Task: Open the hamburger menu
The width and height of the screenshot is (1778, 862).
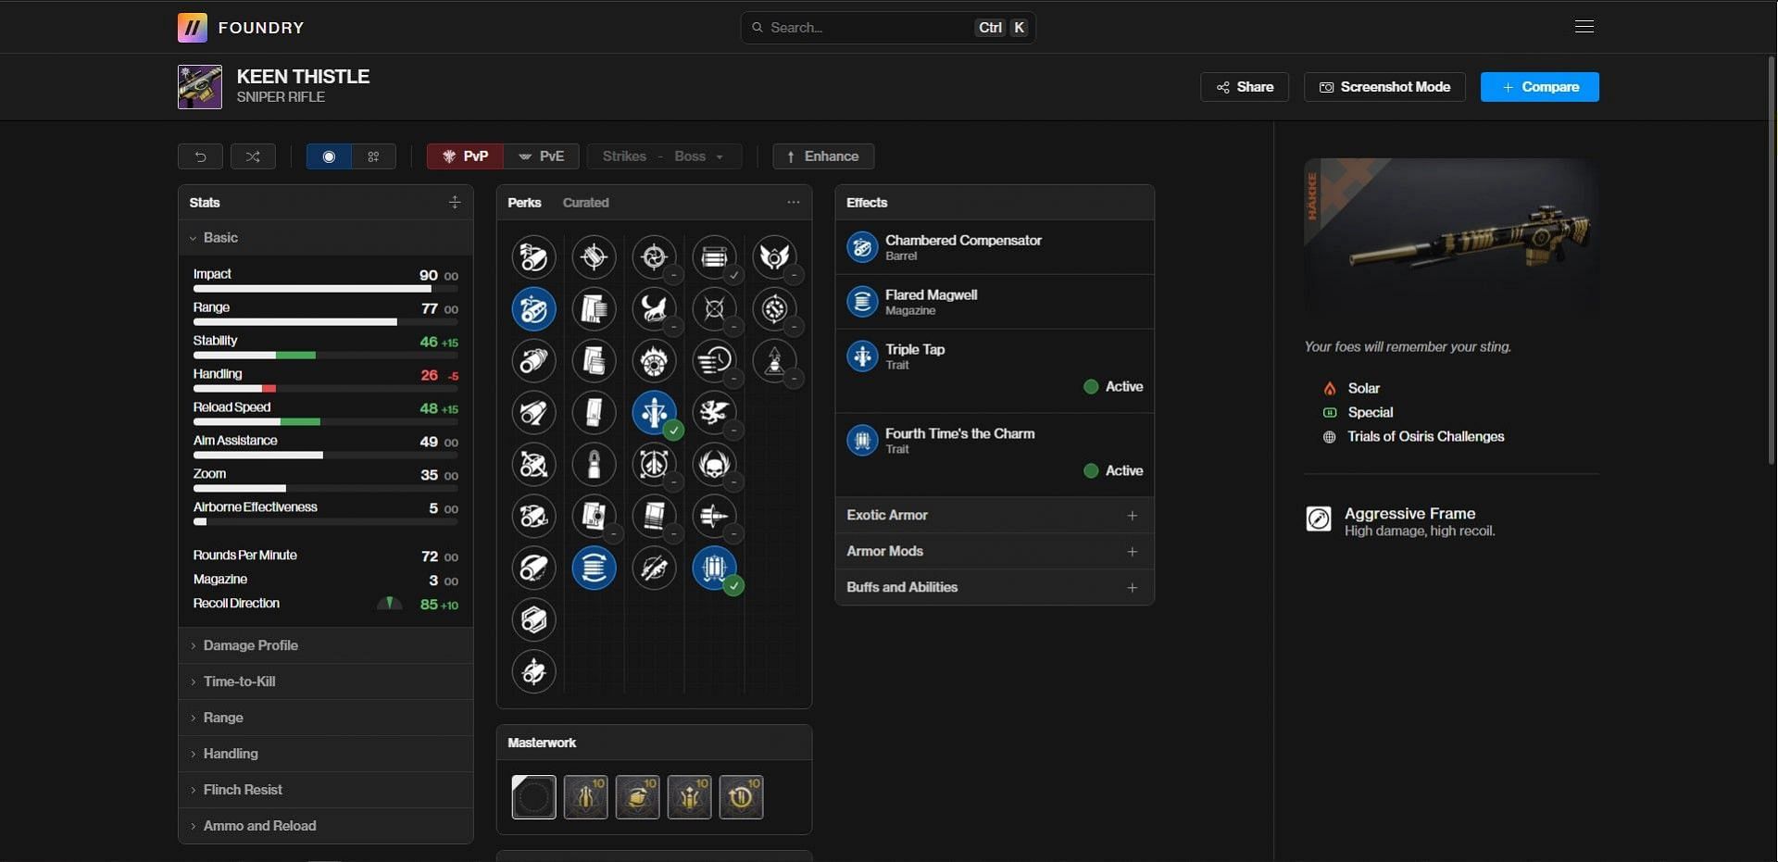Action: click(1584, 27)
